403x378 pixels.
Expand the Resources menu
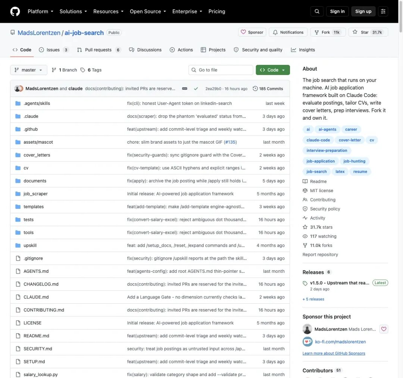point(108,11)
